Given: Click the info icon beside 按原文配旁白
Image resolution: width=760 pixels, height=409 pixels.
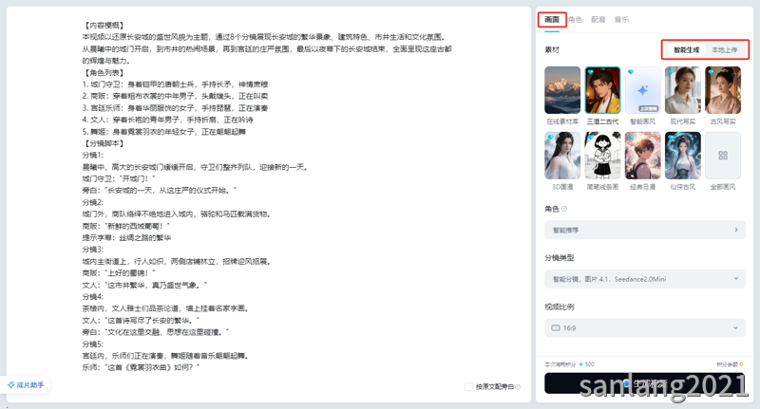Looking at the screenshot, I should pos(518,387).
